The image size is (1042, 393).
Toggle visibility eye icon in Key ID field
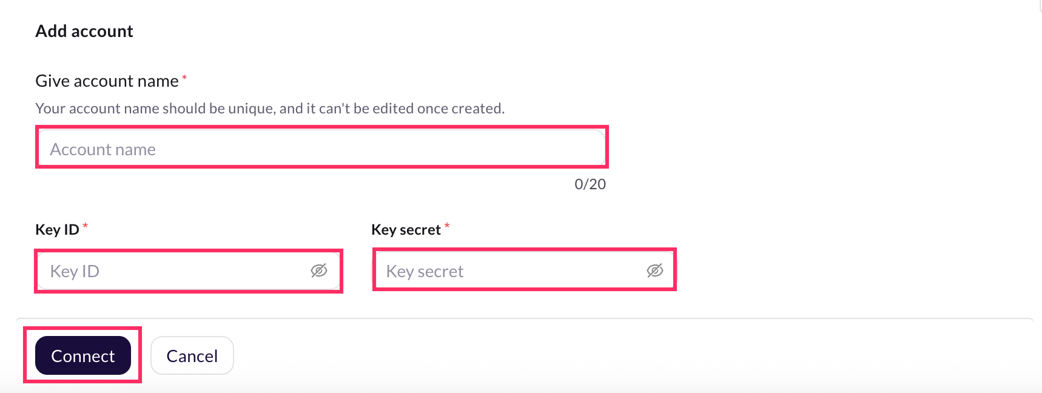319,270
